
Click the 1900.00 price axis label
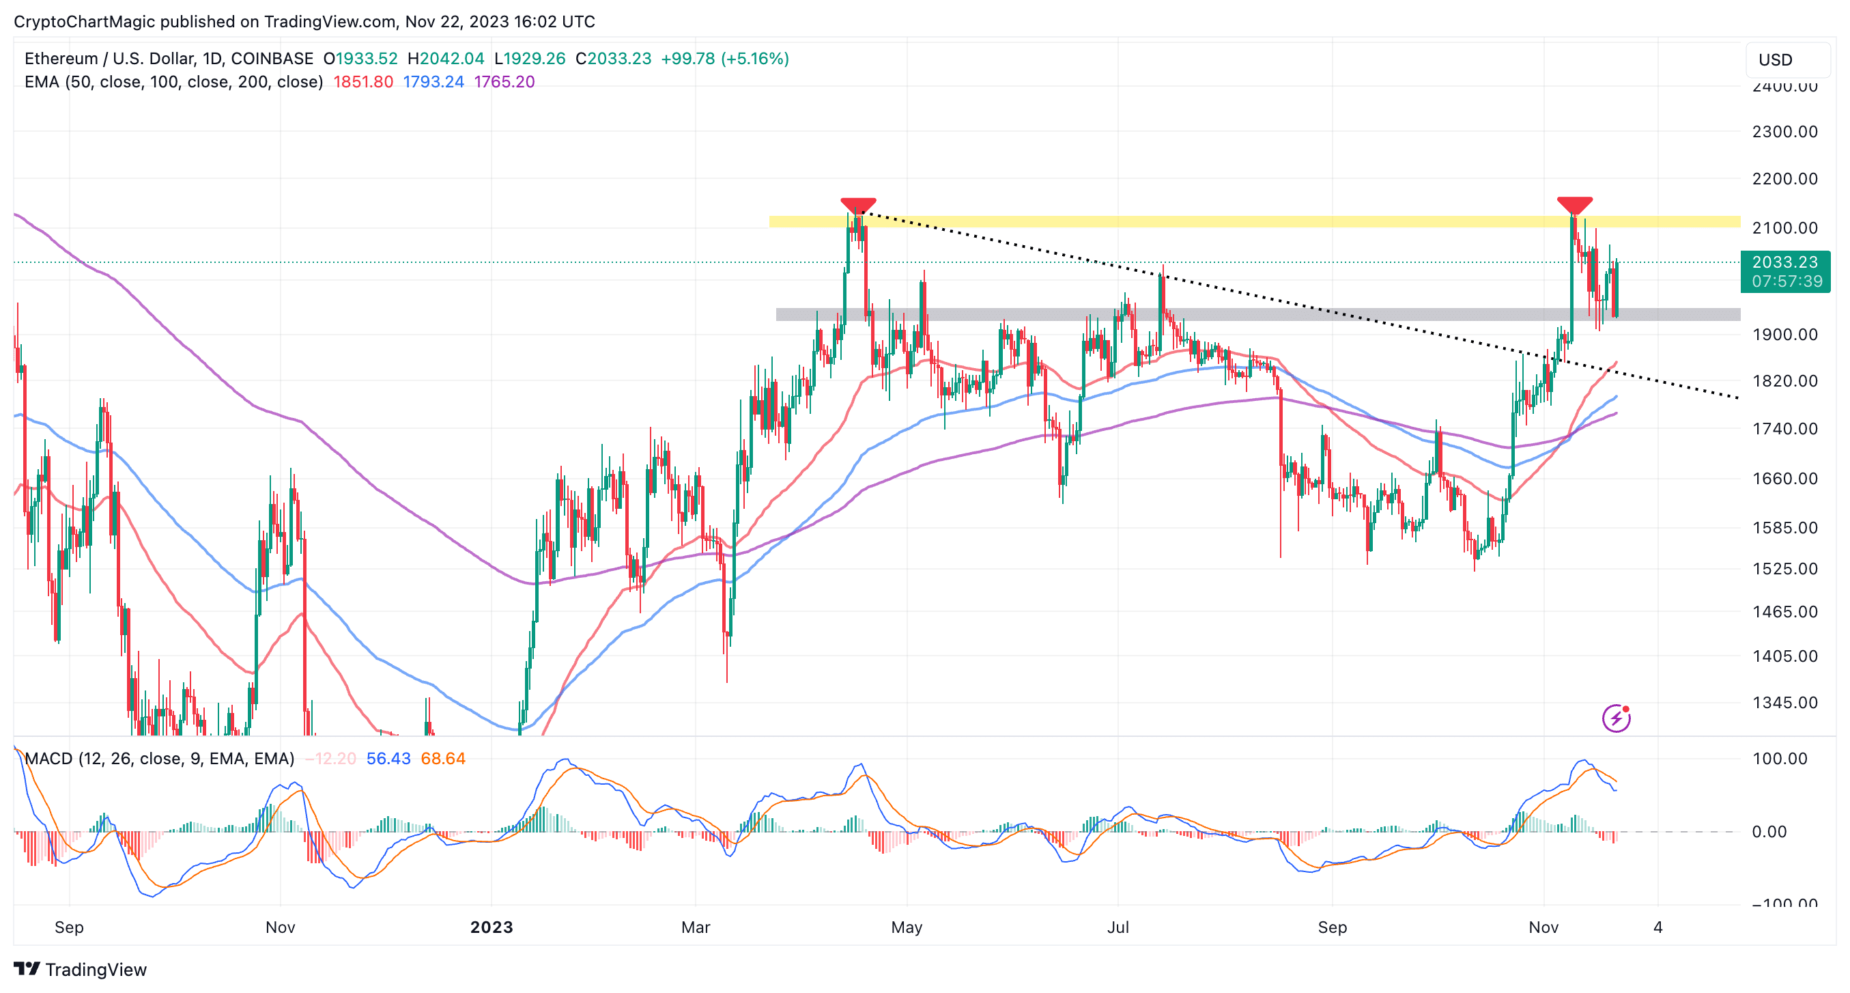tap(1785, 334)
